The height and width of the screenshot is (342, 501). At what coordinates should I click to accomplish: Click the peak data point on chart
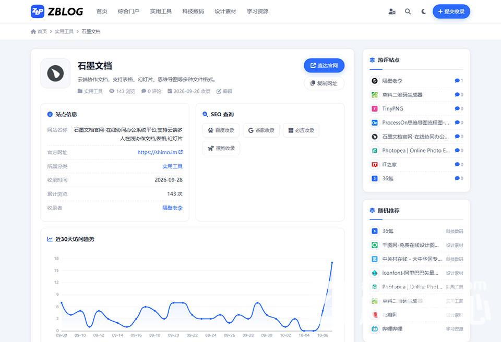pos(332,262)
